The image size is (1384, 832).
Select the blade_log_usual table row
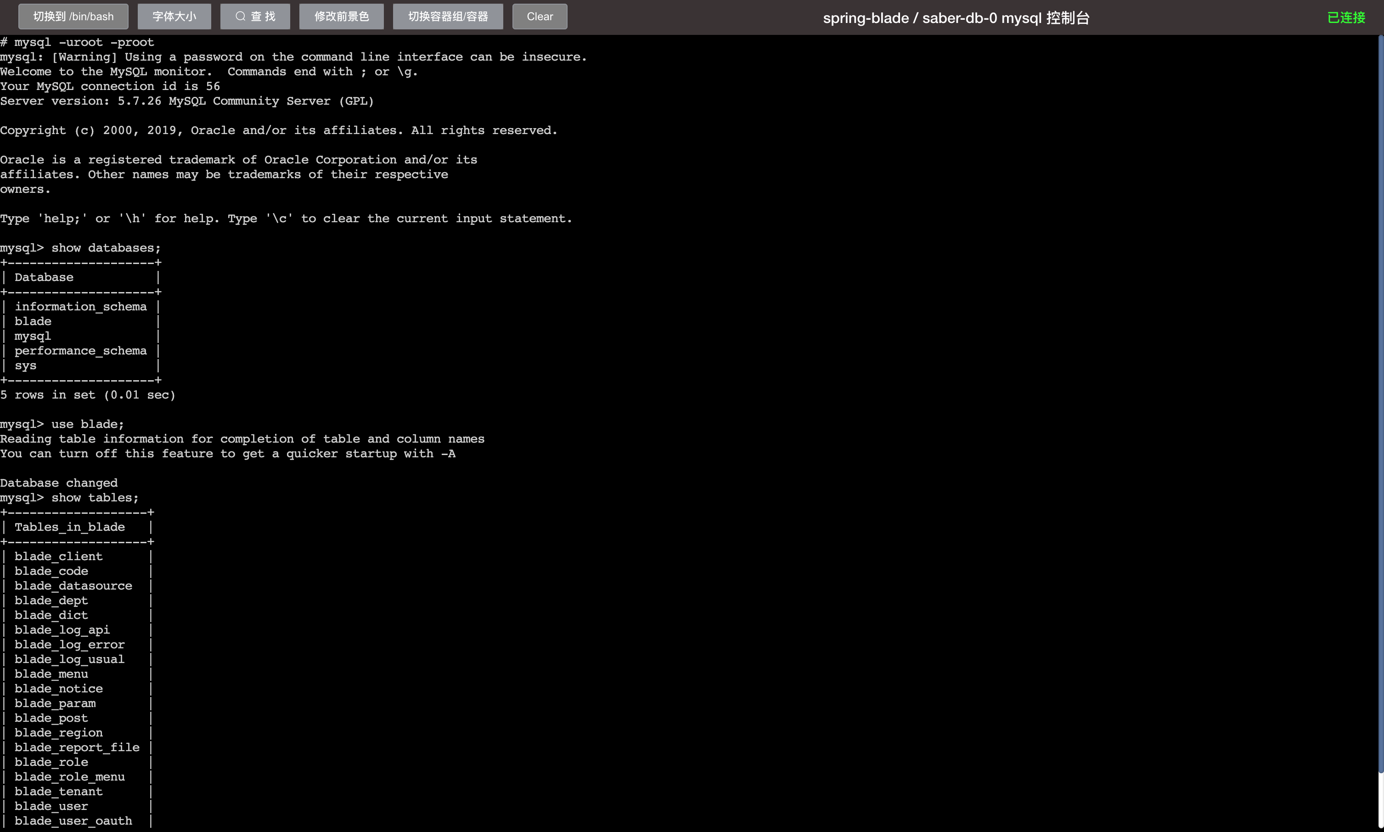(x=77, y=659)
